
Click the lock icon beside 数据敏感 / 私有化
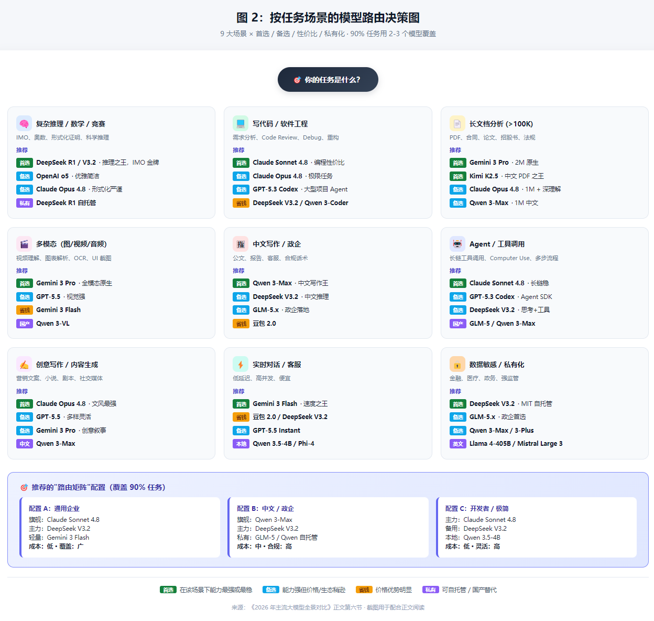pyautogui.click(x=457, y=365)
